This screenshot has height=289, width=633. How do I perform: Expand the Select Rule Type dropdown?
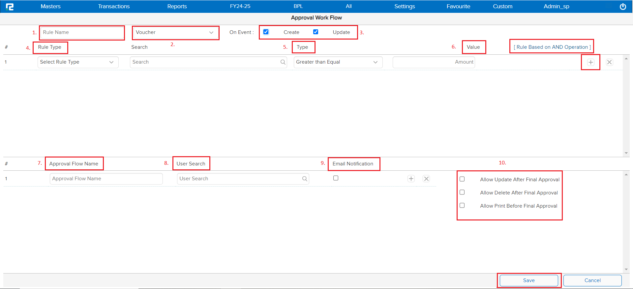coord(78,62)
